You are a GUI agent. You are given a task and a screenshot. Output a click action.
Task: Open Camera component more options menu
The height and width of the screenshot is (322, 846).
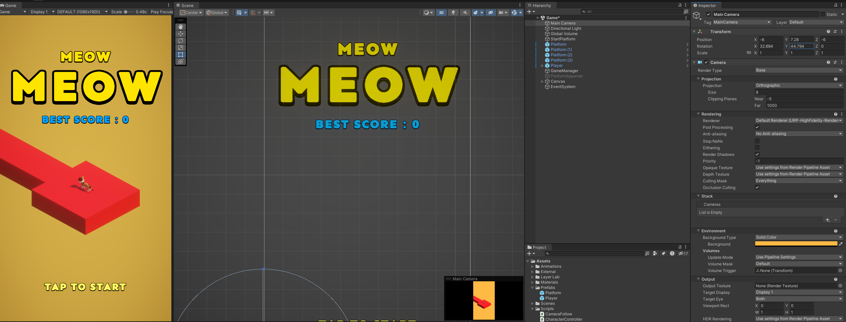tap(842, 63)
